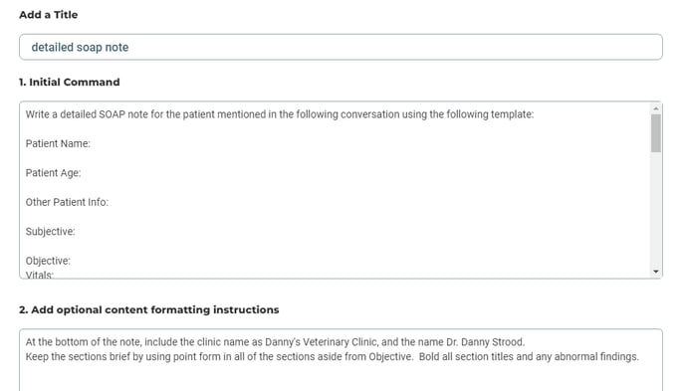Click the title field containing 'detailed soap note'
This screenshot has width=685, height=391.
click(341, 47)
